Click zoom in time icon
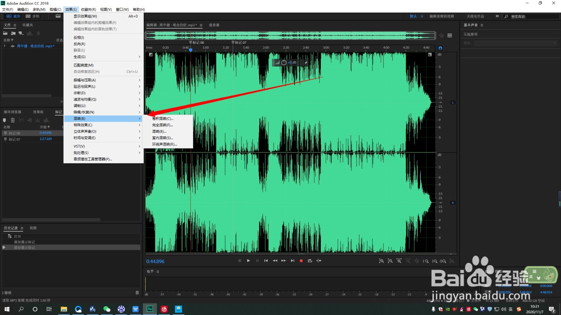This screenshot has height=315, width=561. click(399, 261)
